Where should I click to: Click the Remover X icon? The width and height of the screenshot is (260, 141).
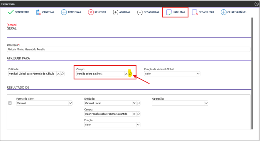tap(91, 12)
